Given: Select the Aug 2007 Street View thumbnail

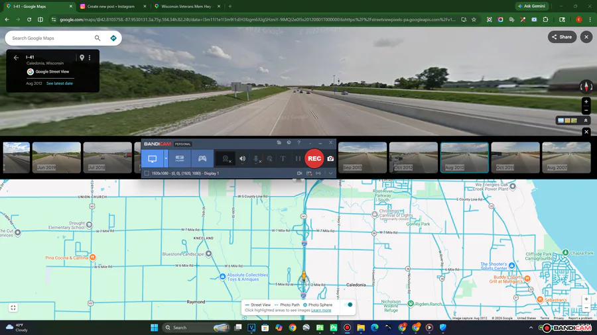Looking at the screenshot, I should pos(566,158).
